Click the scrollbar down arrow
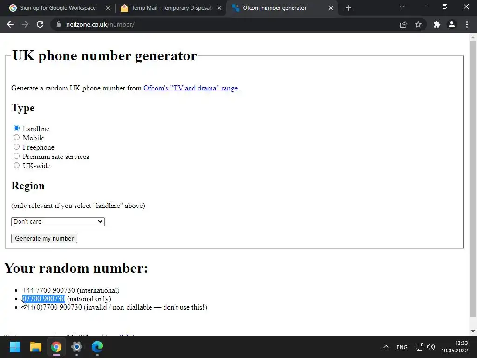Viewport: 477px width, 358px height. tap(473, 331)
